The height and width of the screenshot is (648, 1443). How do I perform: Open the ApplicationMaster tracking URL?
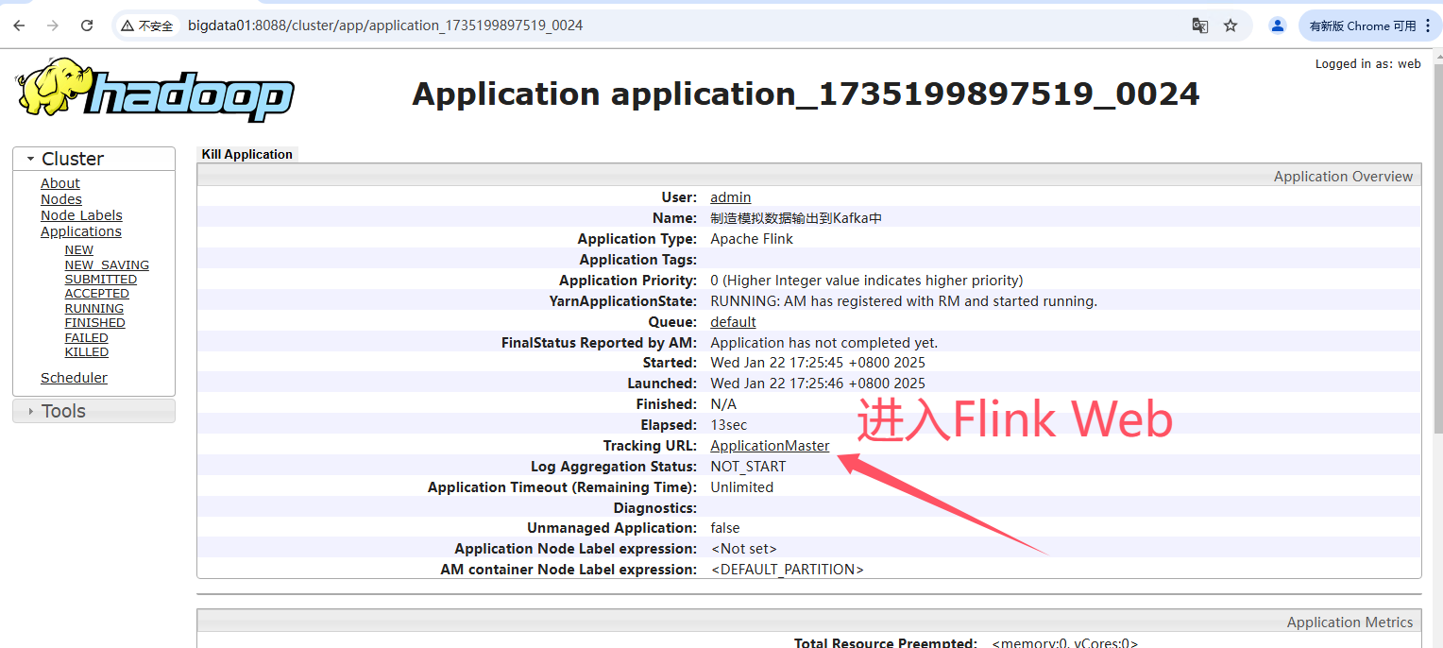(770, 446)
